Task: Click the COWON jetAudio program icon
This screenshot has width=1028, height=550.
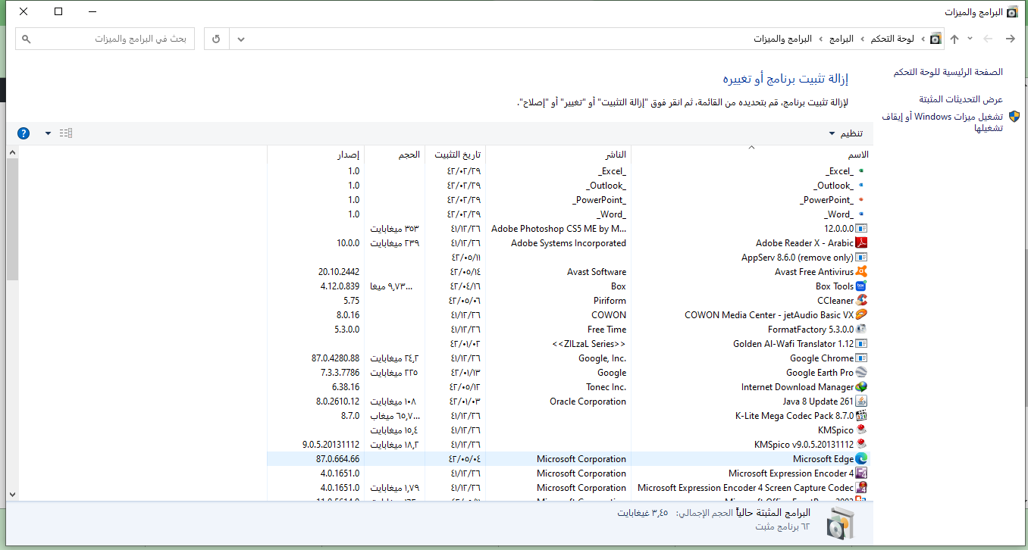Action: tap(861, 315)
